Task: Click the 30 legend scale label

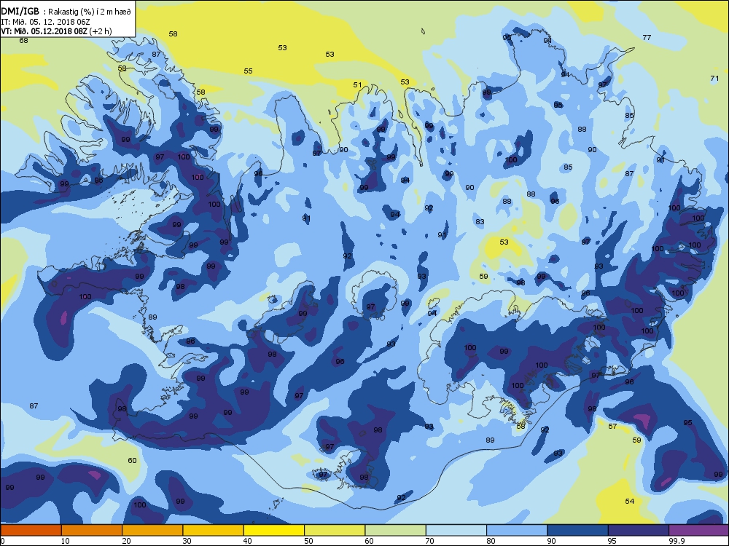Action: [x=187, y=541]
